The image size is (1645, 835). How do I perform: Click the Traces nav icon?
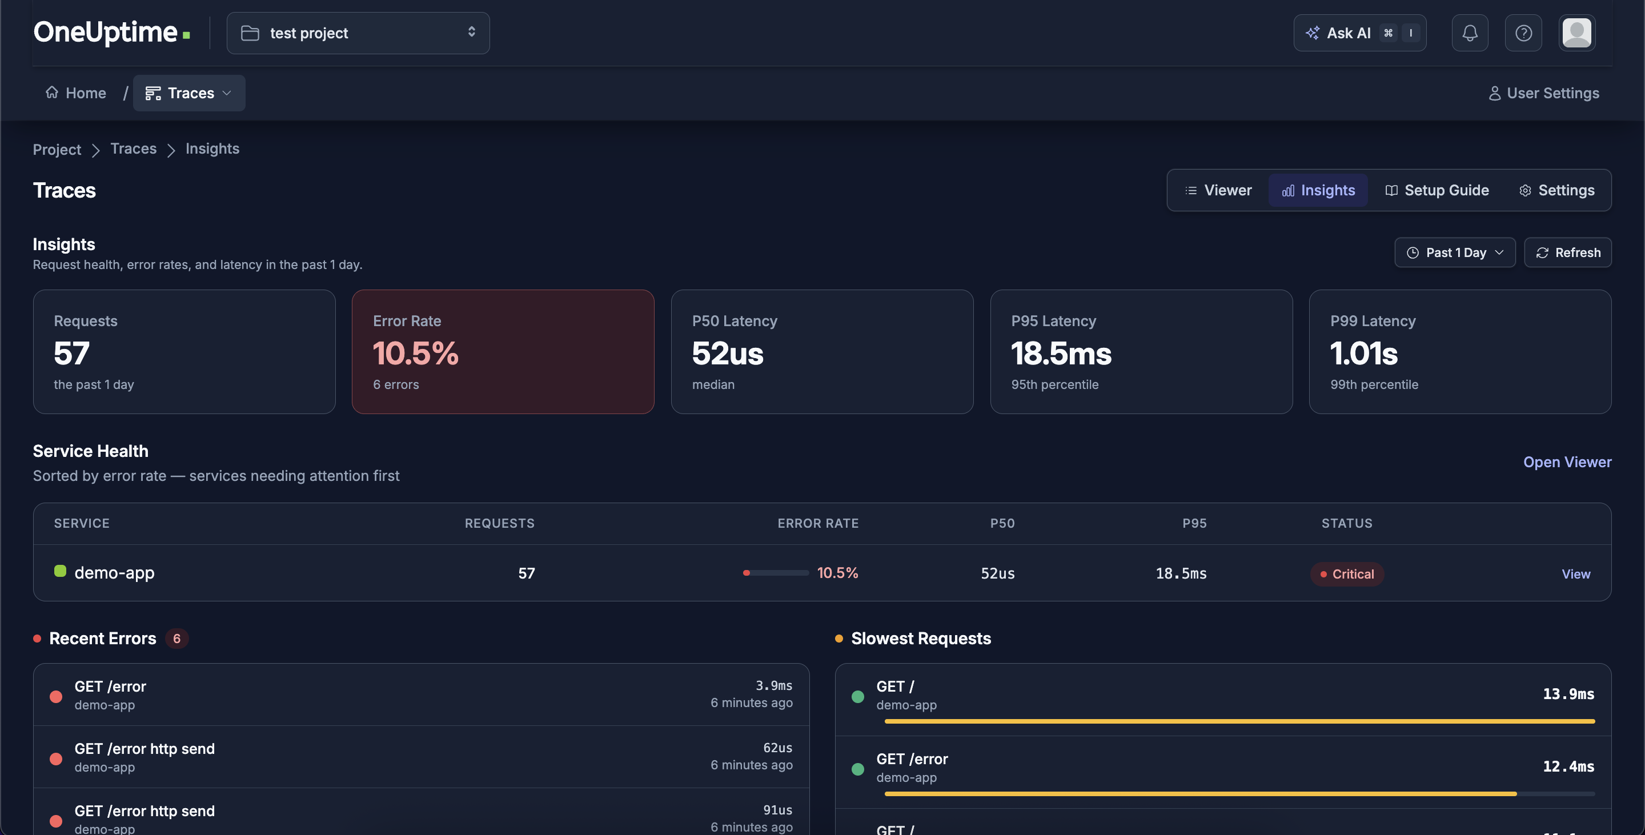tap(153, 93)
